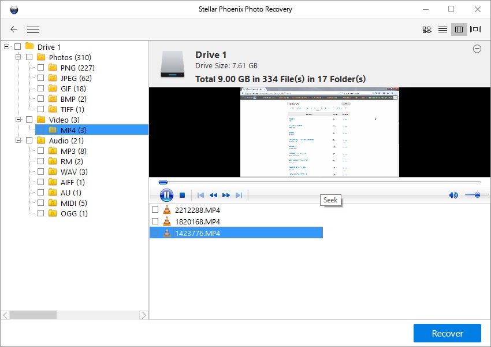Image resolution: width=491 pixels, height=347 pixels.
Task: Stop the playing video
Action: 181,195
